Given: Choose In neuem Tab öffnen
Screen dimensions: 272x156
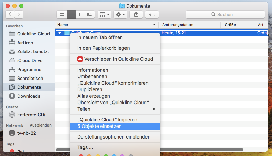Looking at the screenshot, I should 115,37.
